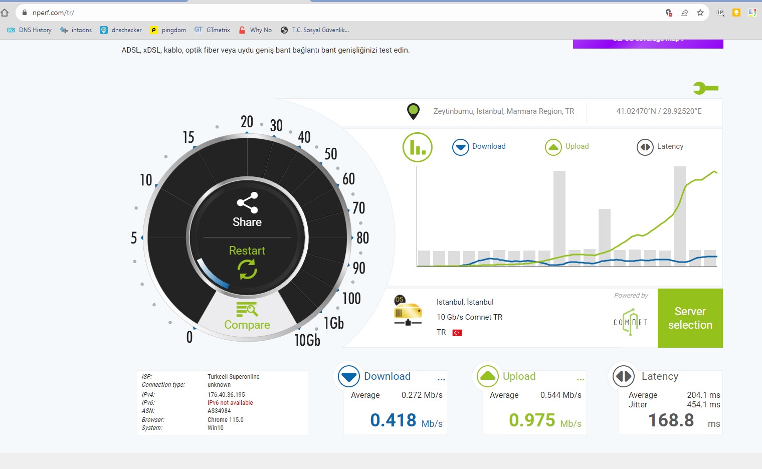The height and width of the screenshot is (469, 762).
Task: Toggle the Download line in the graph
Action: (x=460, y=147)
